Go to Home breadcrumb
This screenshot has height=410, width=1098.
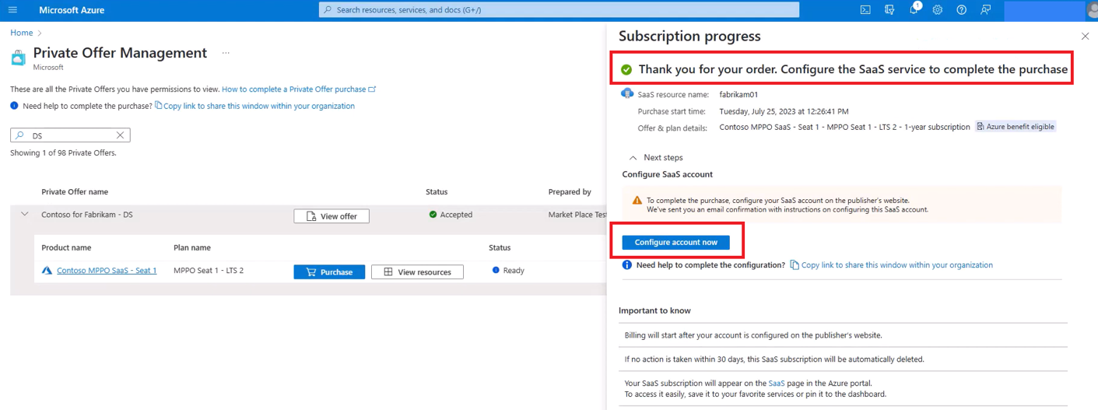[x=21, y=33]
